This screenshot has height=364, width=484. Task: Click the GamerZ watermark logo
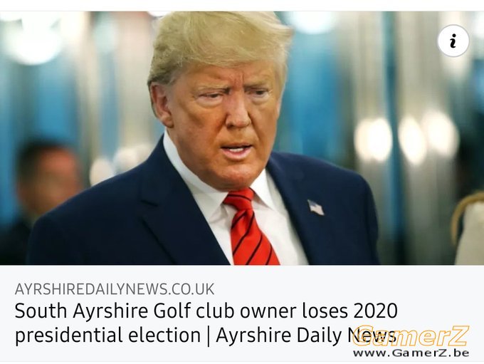(411, 336)
